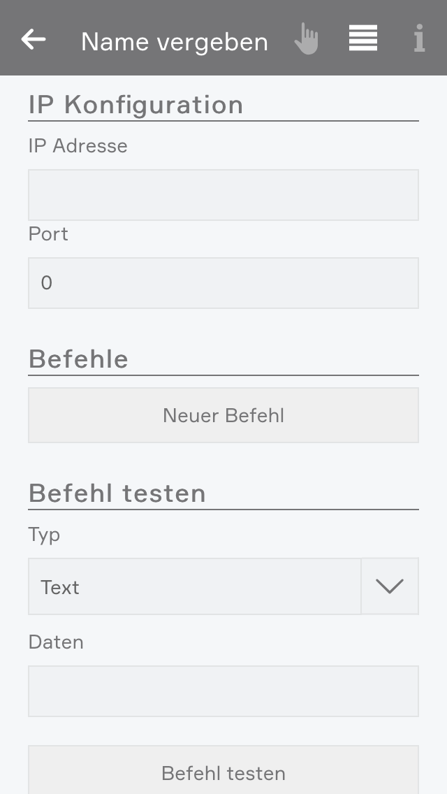447x794 pixels.
Task: Tap the 'IP Adresse' field label
Action: 78,146
